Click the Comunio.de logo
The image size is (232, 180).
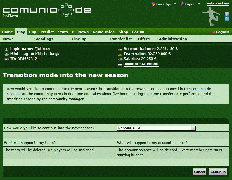pos(47,11)
